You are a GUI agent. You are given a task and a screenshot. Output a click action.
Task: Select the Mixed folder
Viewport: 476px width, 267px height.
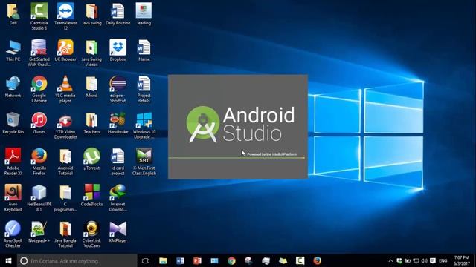tap(91, 84)
